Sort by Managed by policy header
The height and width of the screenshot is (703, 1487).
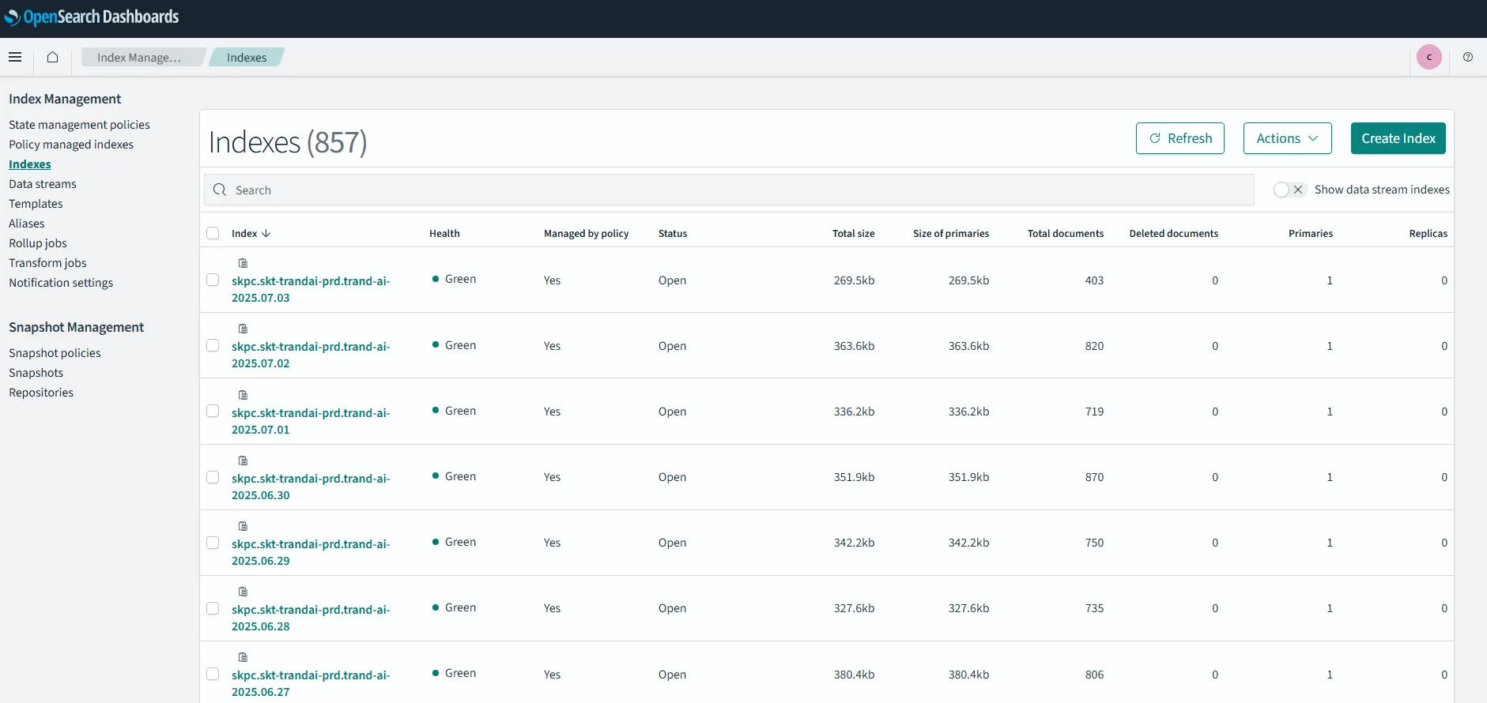(586, 233)
